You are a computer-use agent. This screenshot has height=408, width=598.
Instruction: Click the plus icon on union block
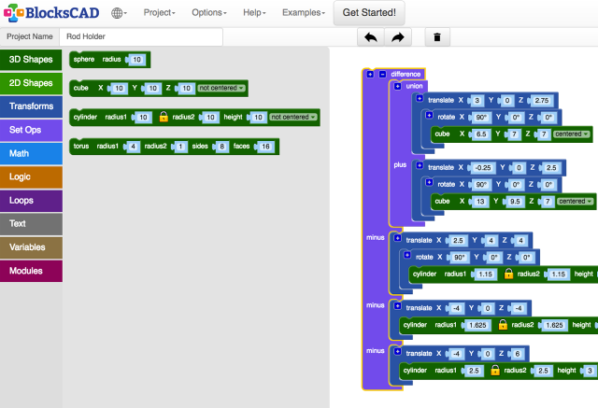[399, 86]
